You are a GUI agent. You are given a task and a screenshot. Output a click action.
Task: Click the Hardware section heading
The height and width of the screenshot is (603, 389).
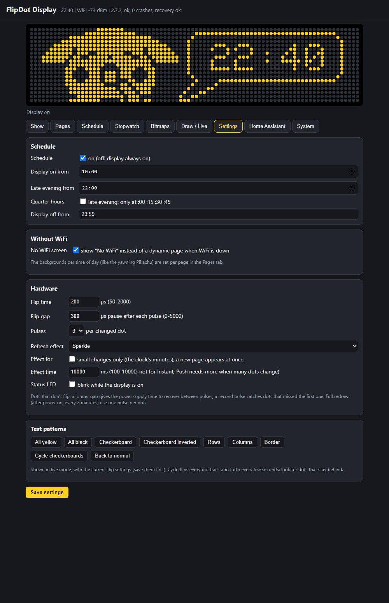44,289
